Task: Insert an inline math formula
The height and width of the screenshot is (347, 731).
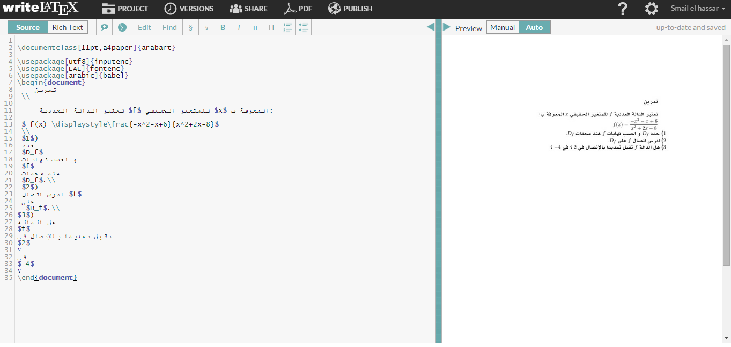Action: [254, 27]
